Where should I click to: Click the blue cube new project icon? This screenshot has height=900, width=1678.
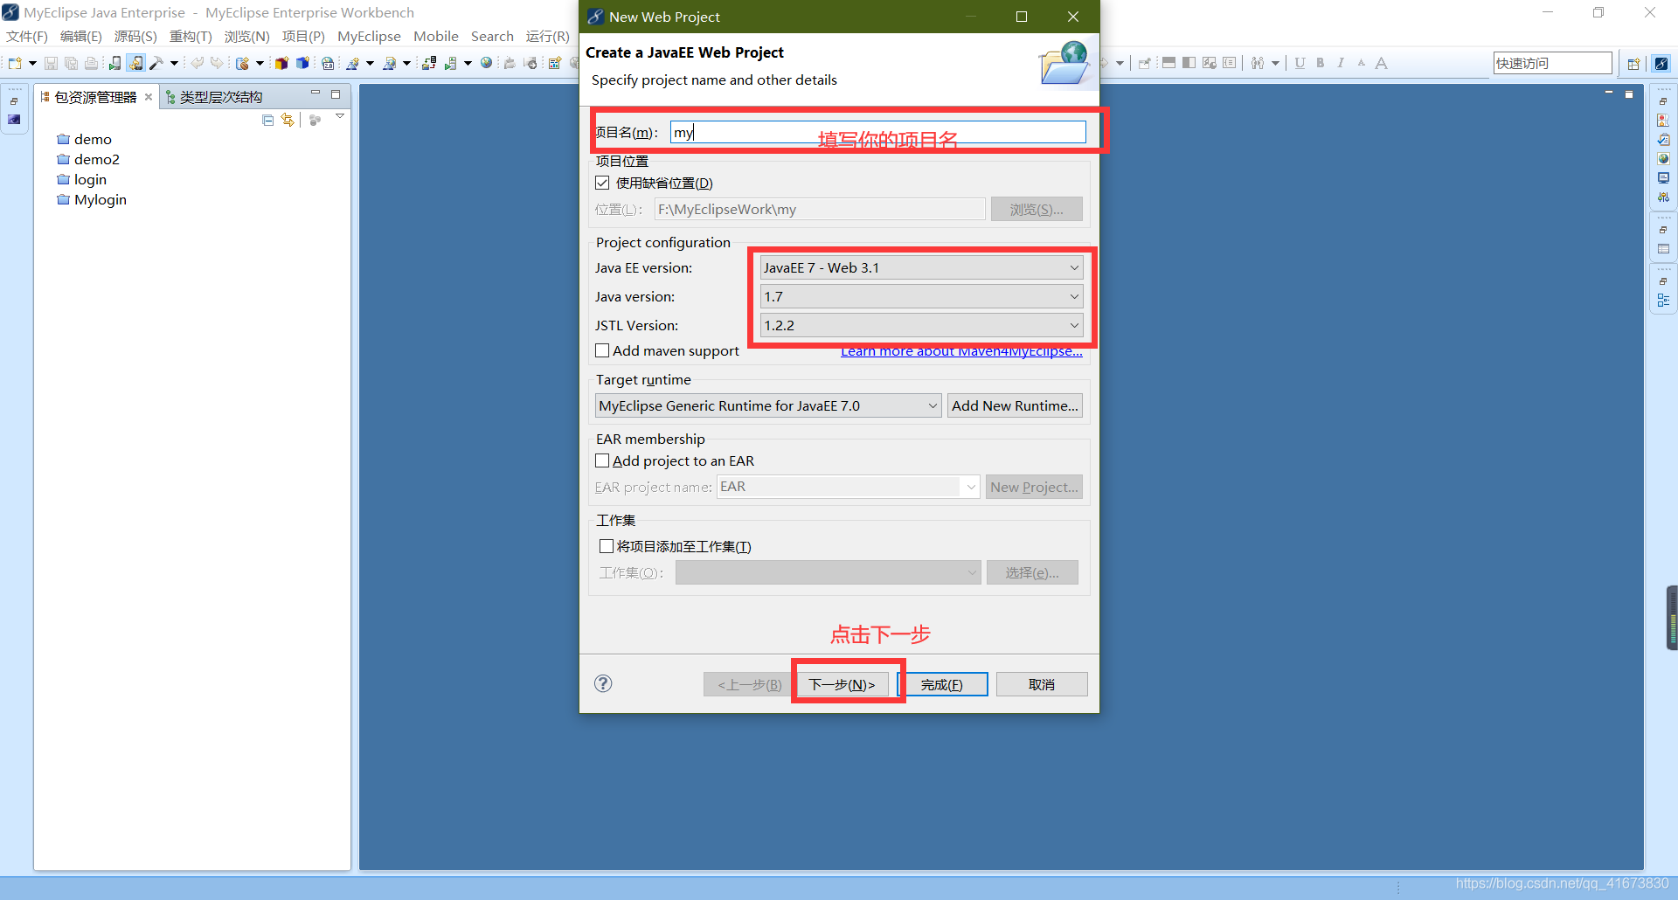click(302, 63)
